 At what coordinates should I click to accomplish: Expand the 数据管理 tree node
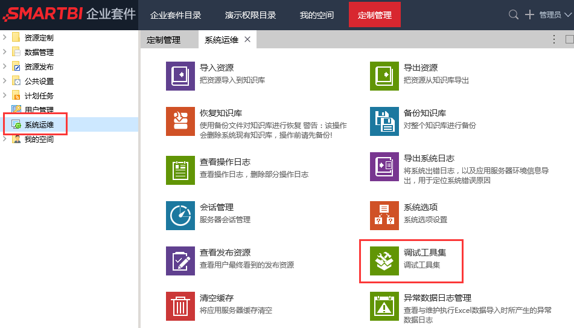coord(5,52)
